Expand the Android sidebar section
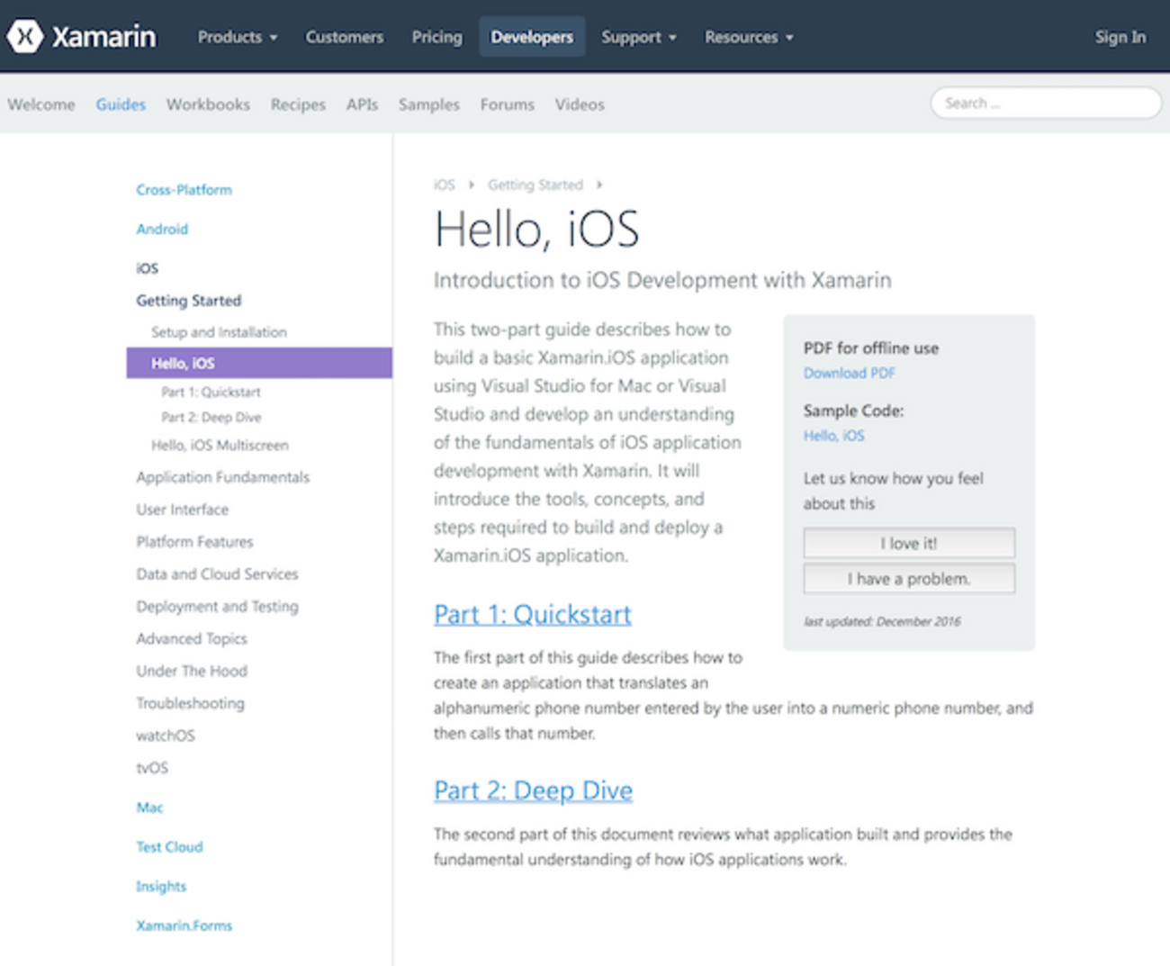 coord(162,229)
